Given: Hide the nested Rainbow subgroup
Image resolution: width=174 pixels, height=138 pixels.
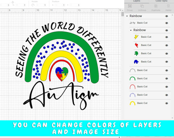Looking at the screenshot, I should [167, 30].
